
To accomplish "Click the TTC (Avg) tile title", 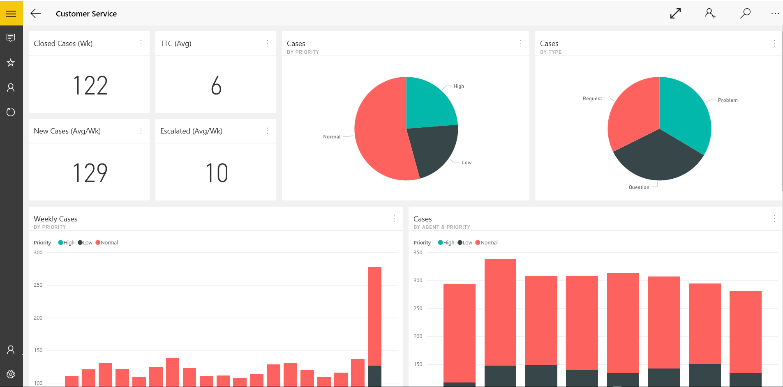I will (x=176, y=44).
